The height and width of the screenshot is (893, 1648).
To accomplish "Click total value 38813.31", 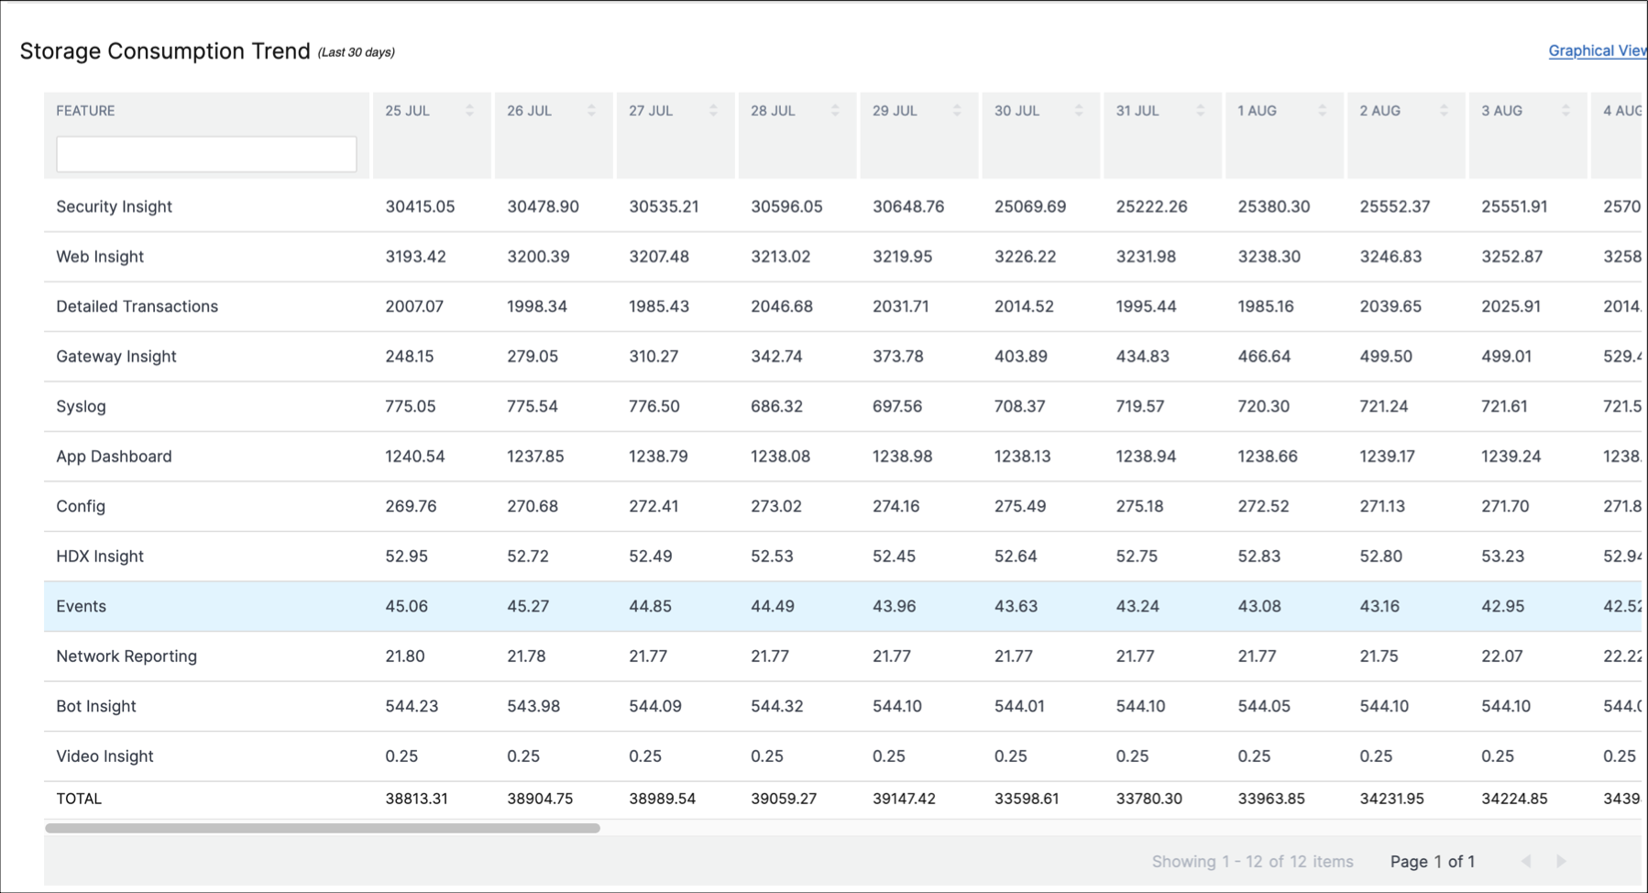I will 416,799.
